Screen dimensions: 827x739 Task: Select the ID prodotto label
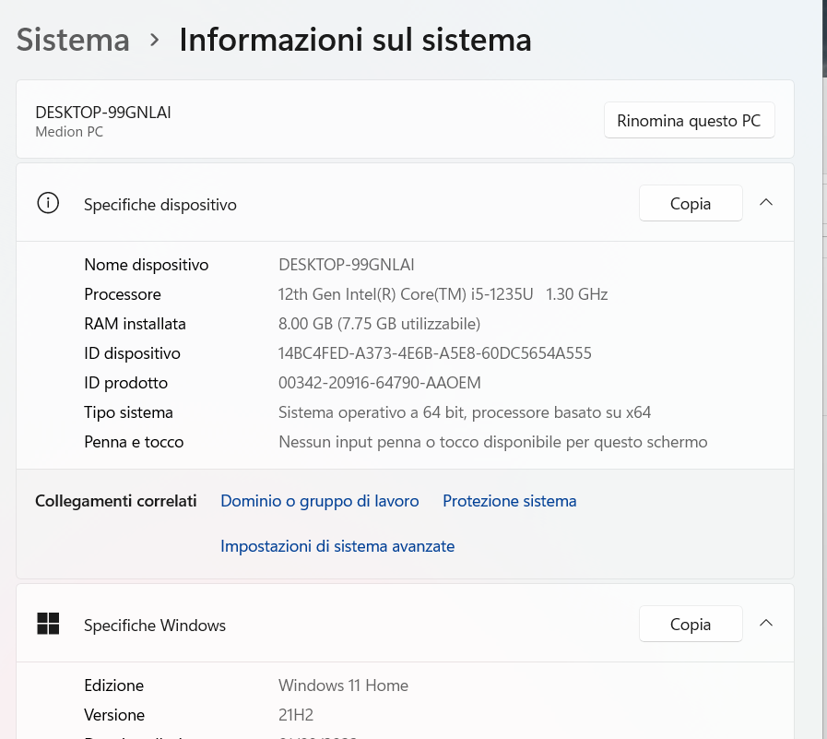click(x=125, y=383)
